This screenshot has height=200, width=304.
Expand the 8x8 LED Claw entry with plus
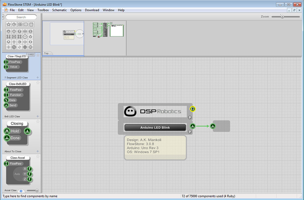pyautogui.click(x=38, y=116)
